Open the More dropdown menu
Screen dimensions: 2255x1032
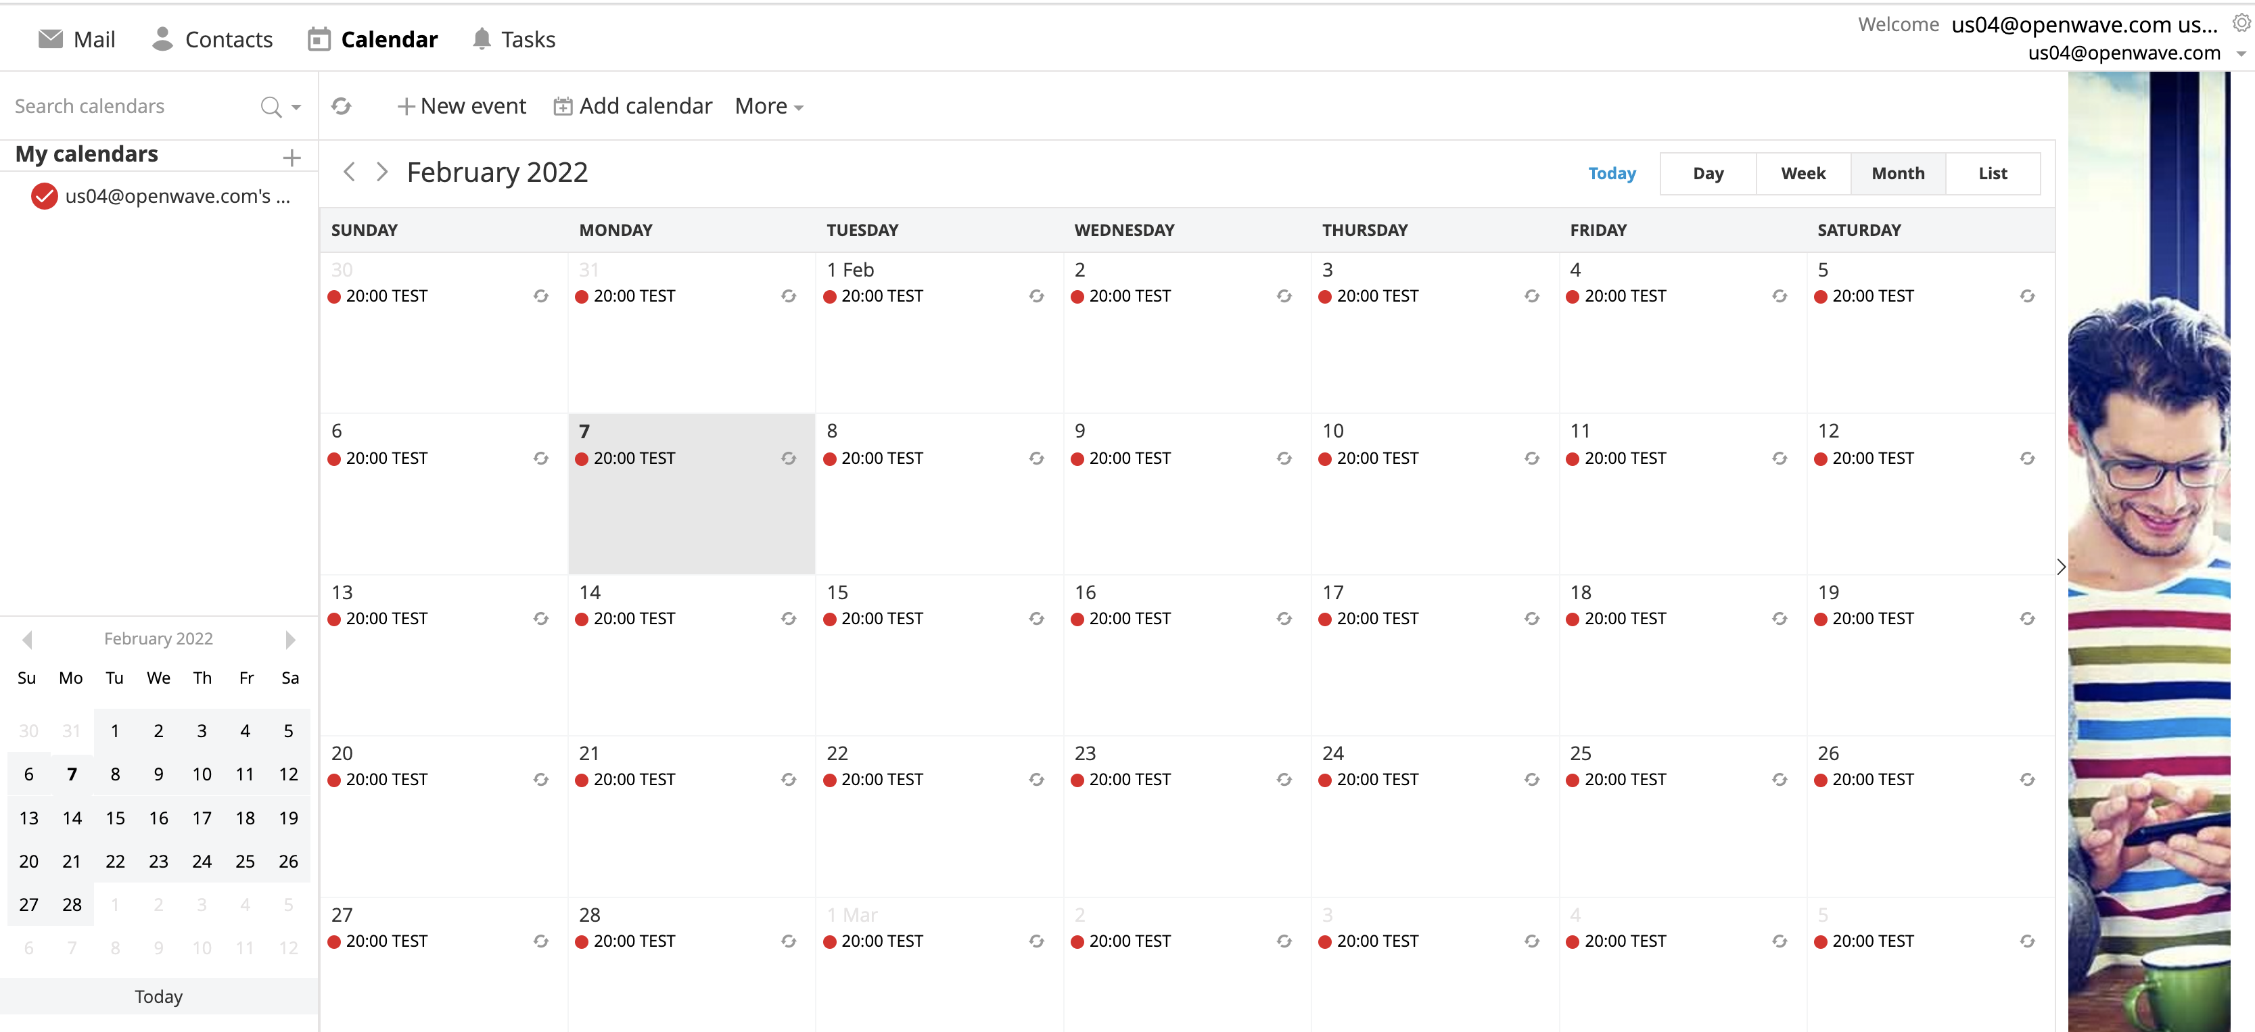click(x=767, y=106)
